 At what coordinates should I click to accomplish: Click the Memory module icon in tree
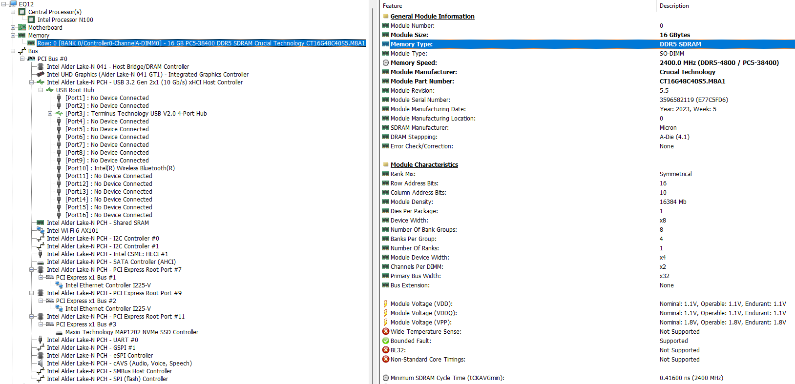[x=22, y=35]
